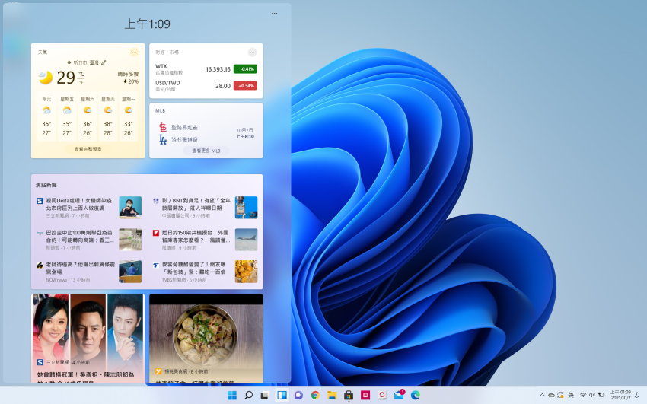Open the WTX index row

tap(206, 68)
